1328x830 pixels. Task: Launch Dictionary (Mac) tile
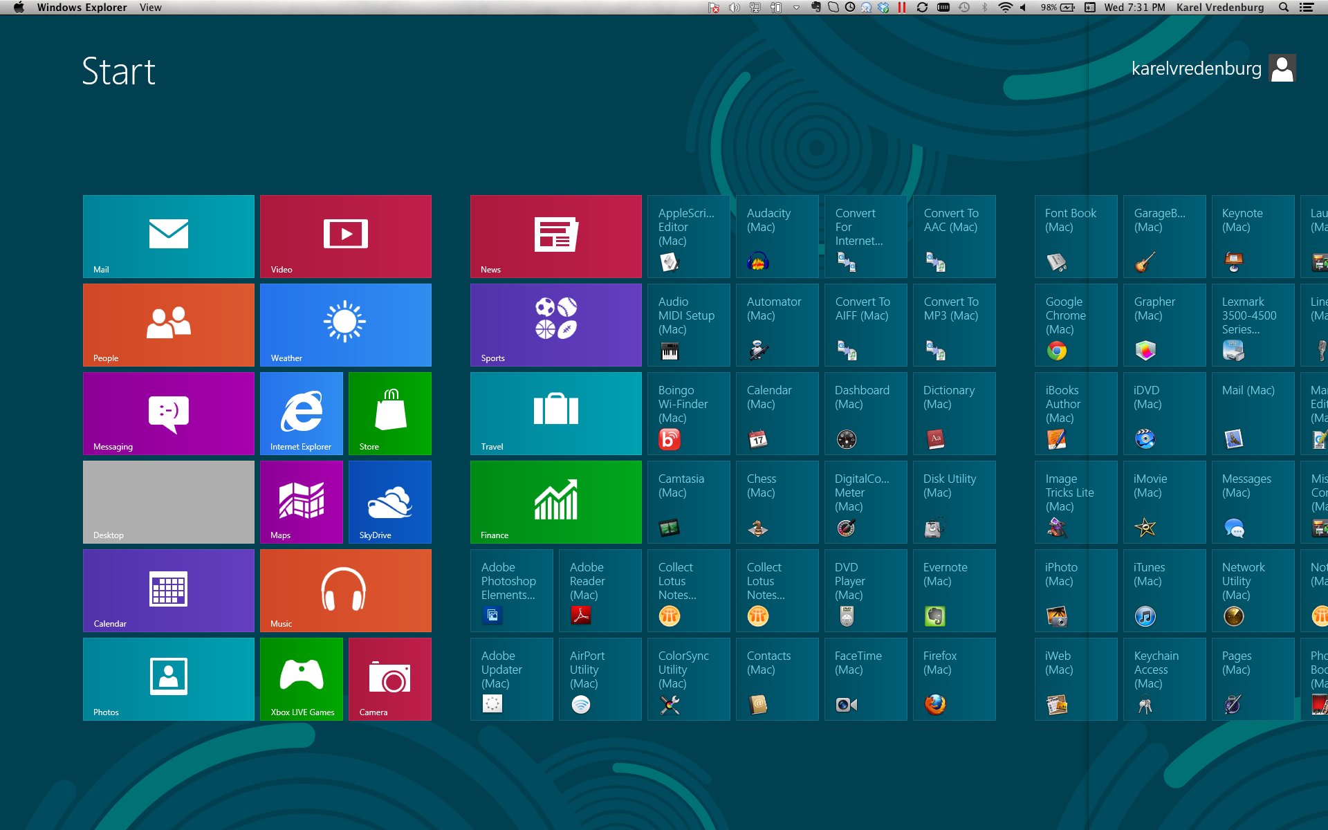coord(954,414)
